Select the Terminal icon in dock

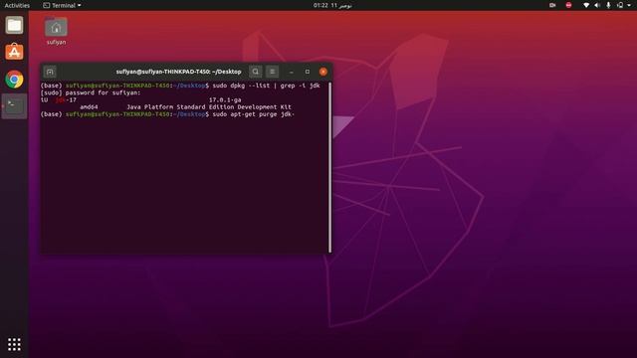(14, 106)
